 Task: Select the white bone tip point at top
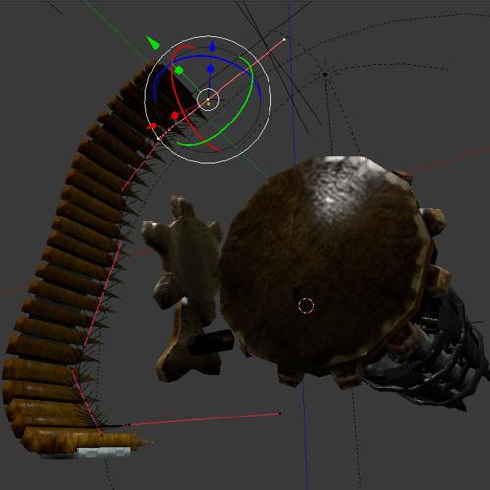284,40
